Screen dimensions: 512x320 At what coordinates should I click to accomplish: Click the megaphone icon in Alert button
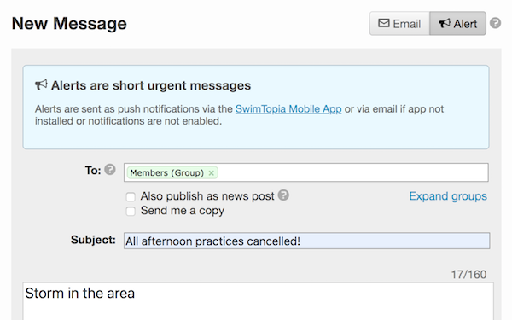coord(445,23)
